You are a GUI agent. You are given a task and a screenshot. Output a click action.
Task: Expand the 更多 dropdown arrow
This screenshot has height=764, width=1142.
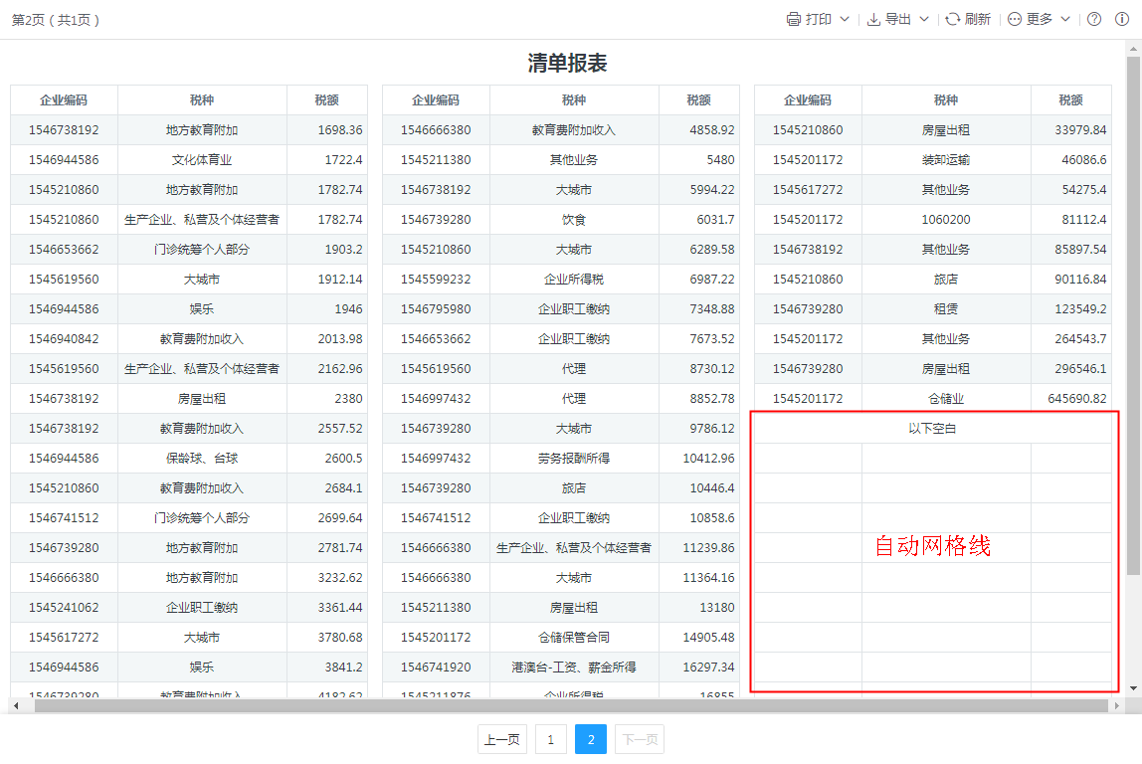[x=1065, y=19]
